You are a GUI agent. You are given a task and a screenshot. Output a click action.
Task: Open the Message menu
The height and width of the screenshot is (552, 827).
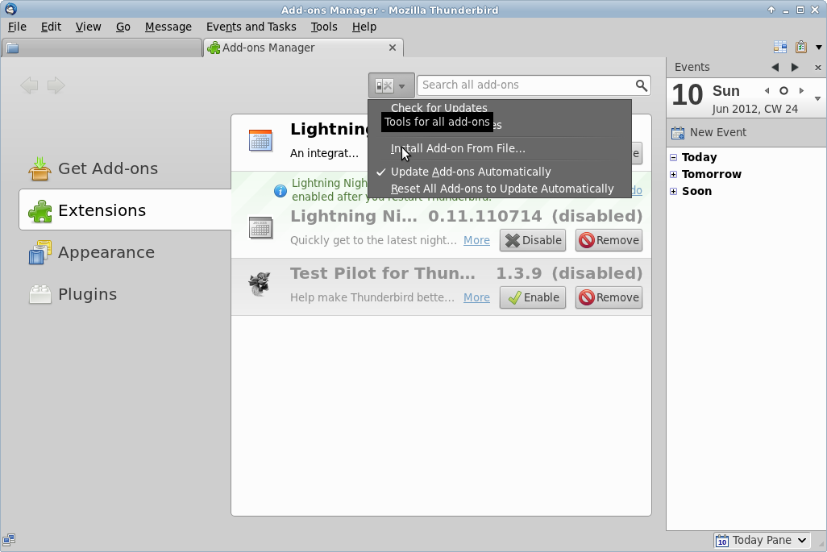(x=168, y=27)
